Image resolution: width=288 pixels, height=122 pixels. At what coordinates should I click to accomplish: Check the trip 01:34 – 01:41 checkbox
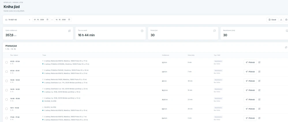[x=7, y=71]
